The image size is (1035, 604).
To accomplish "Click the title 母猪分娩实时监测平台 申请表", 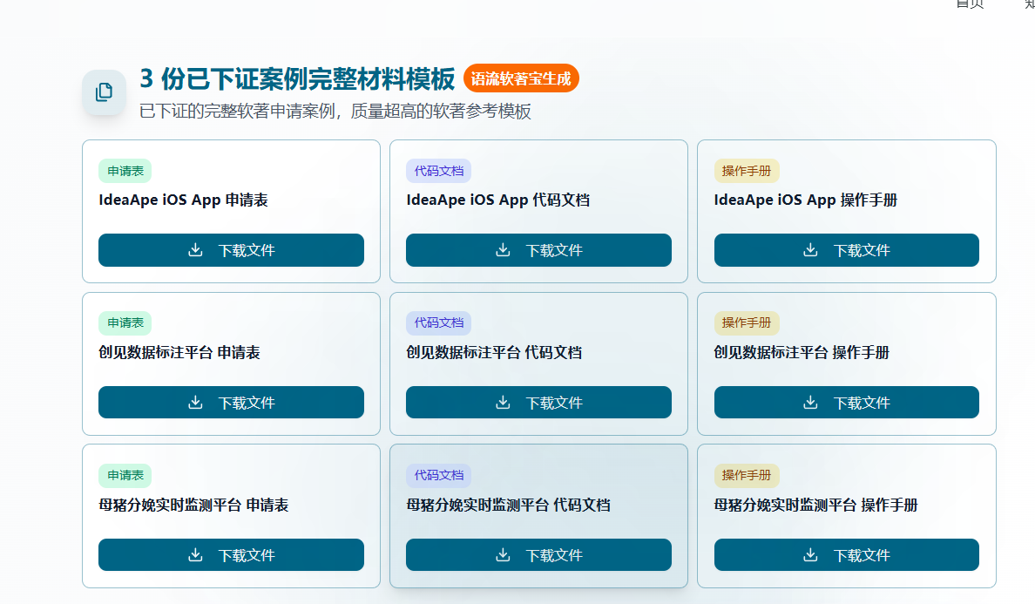I will coord(193,505).
